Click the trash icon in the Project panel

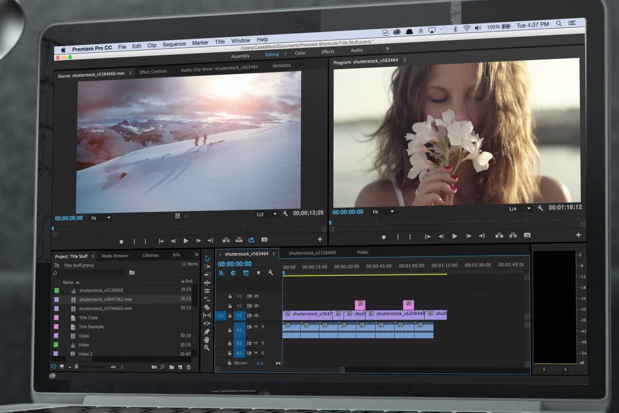[x=189, y=367]
